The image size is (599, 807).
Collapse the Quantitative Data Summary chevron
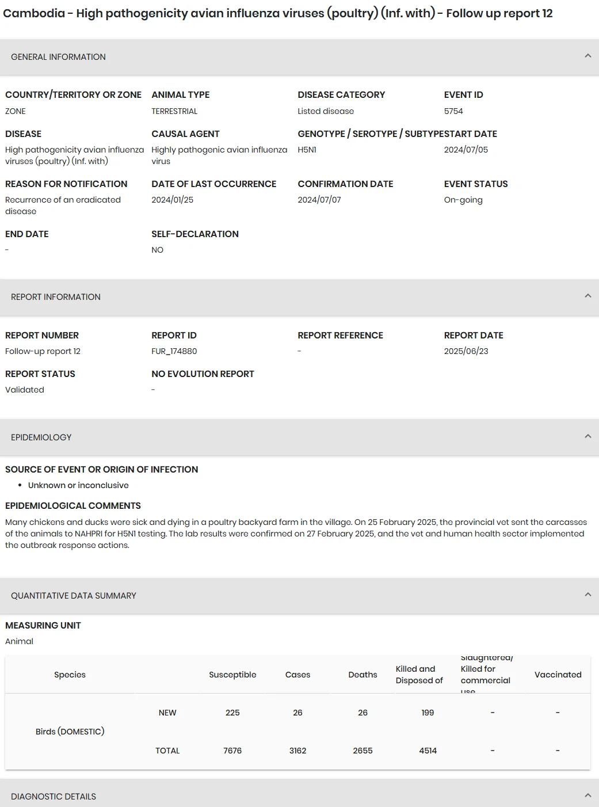(x=587, y=595)
